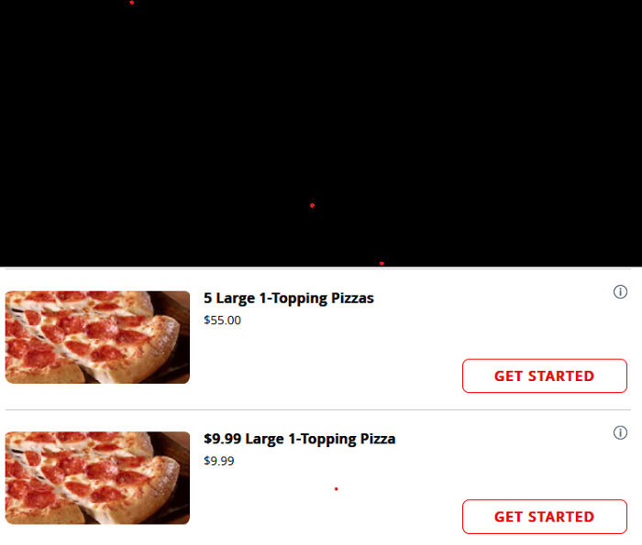Select the $9.99 Large 1-Topping Pizza photo
Viewport: 642px width, 545px height.
point(97,478)
